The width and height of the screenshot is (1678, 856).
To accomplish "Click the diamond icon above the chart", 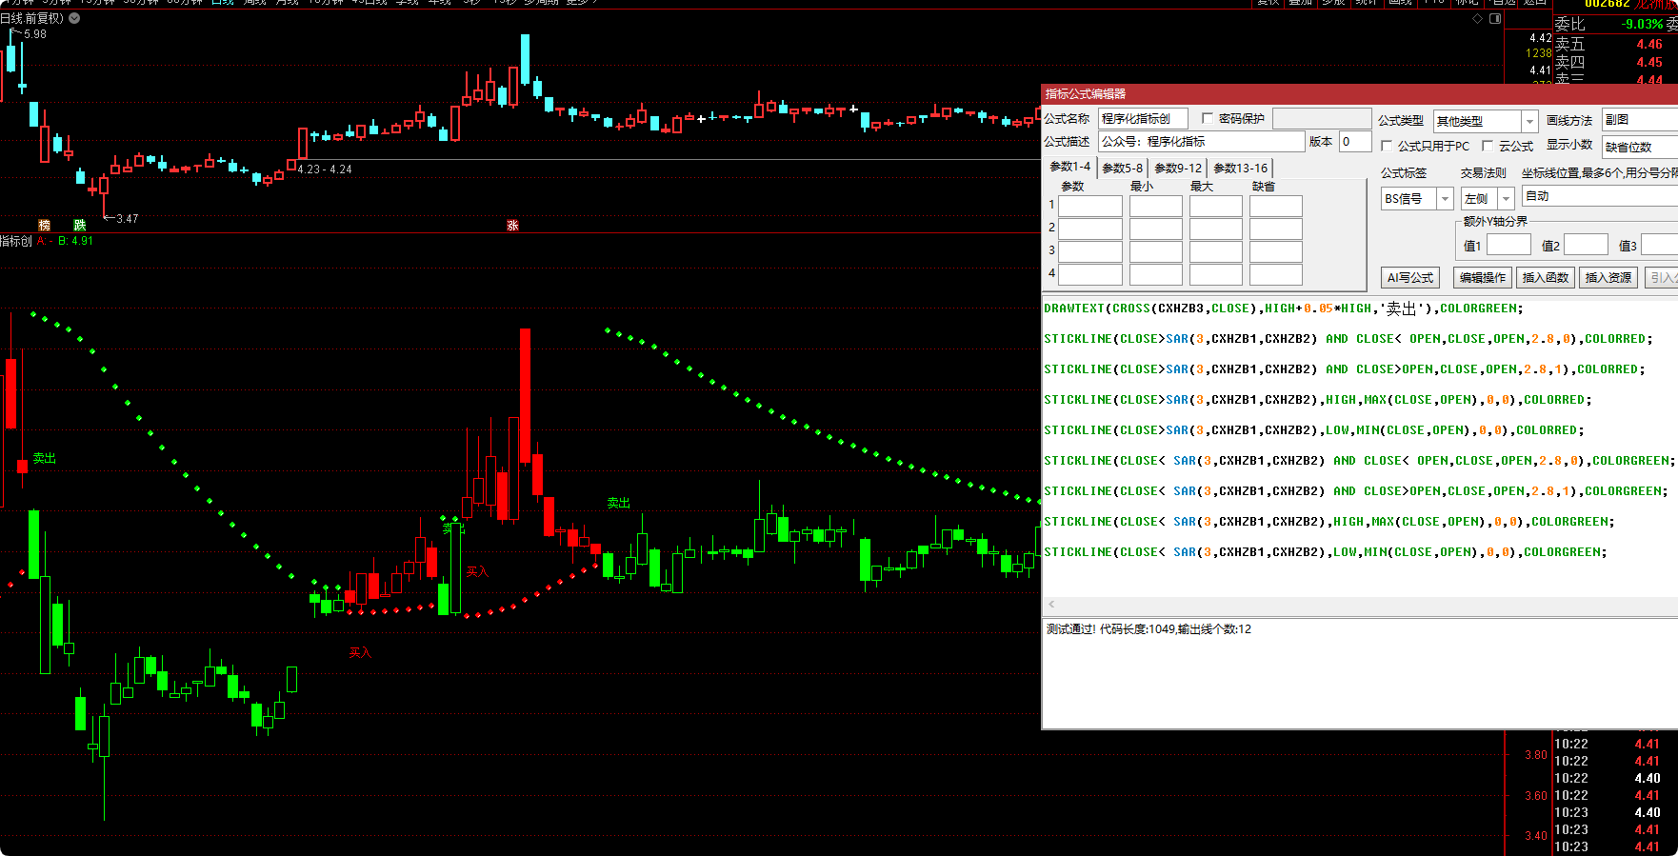I will point(1477,18).
